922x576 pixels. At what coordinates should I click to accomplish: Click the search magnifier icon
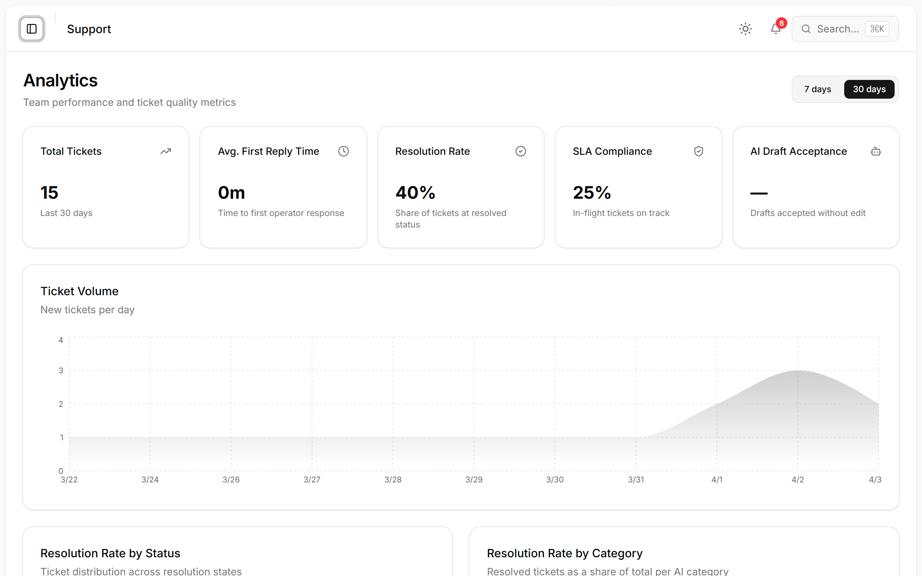point(806,28)
